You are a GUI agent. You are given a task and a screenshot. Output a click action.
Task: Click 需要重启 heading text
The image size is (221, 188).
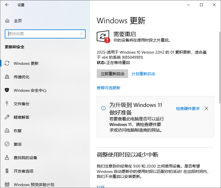[125, 34]
